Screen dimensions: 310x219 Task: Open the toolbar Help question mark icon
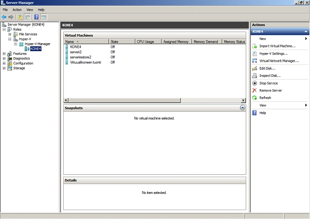(37, 17)
